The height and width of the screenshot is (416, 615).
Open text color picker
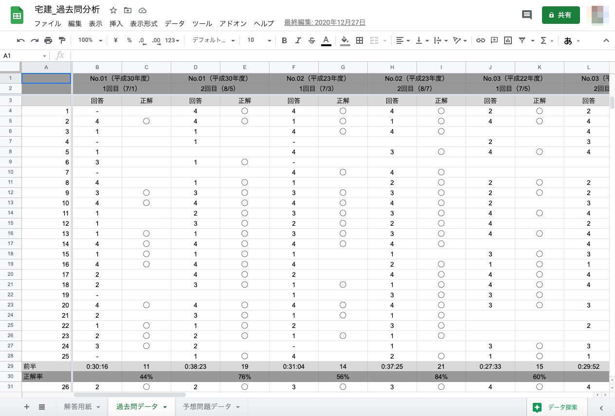click(x=326, y=40)
